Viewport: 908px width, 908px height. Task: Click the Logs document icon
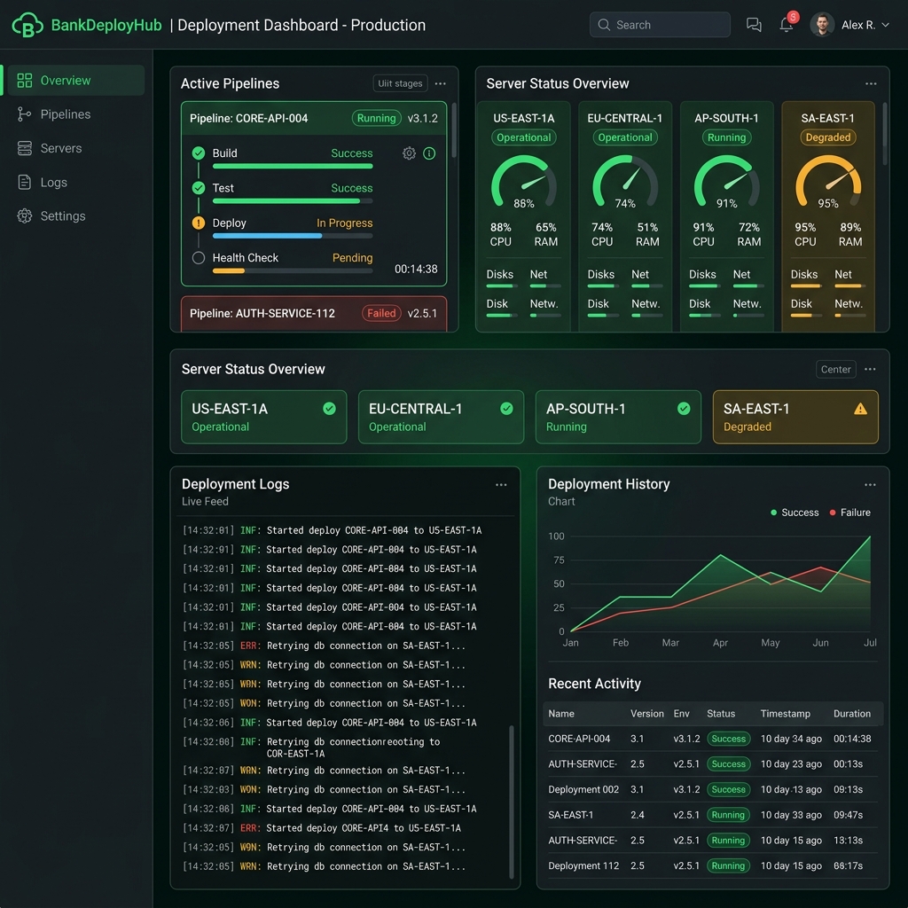click(x=24, y=183)
